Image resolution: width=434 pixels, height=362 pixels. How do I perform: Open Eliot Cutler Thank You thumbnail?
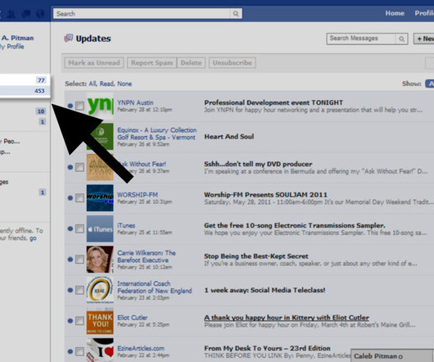[x=100, y=321]
